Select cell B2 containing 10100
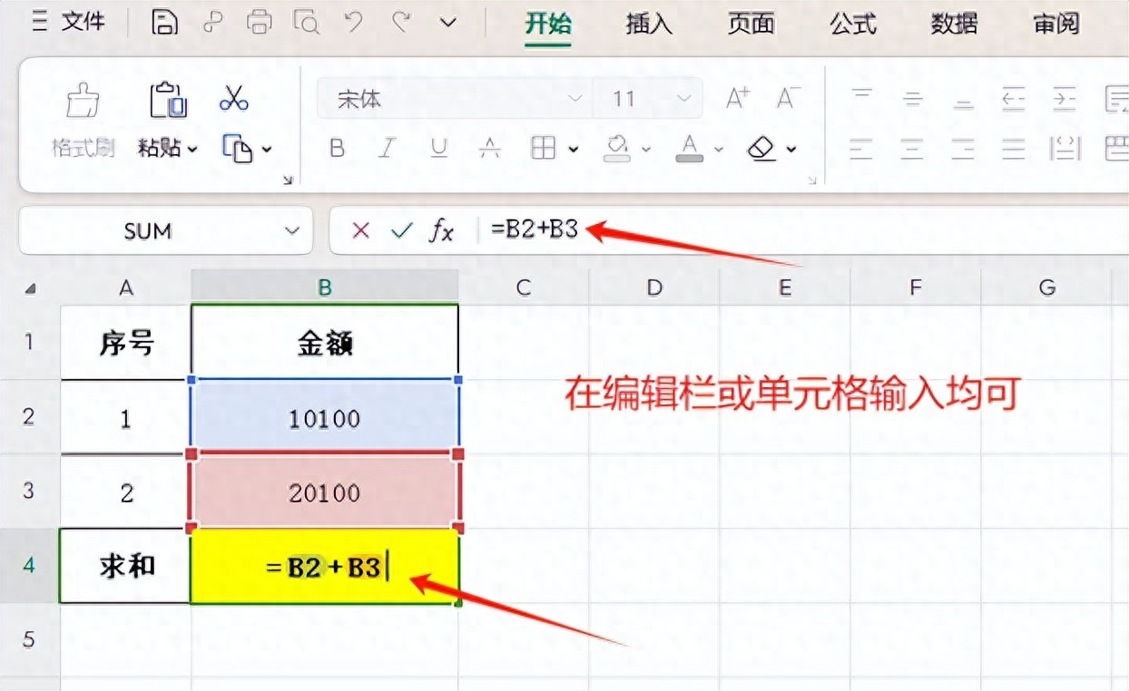The image size is (1129, 691). pyautogui.click(x=325, y=417)
